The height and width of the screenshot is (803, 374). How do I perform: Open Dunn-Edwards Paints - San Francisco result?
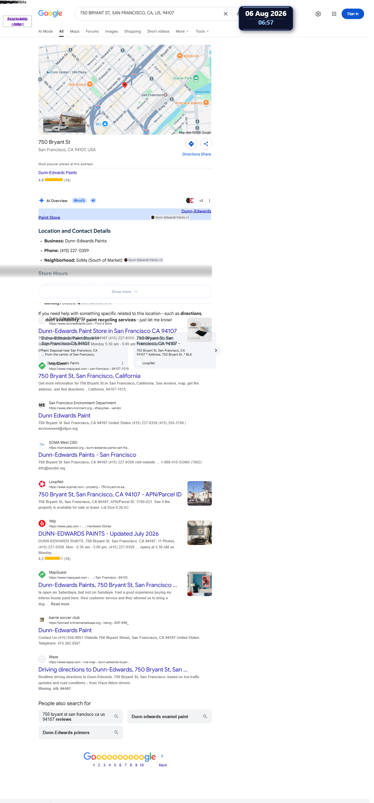87,455
